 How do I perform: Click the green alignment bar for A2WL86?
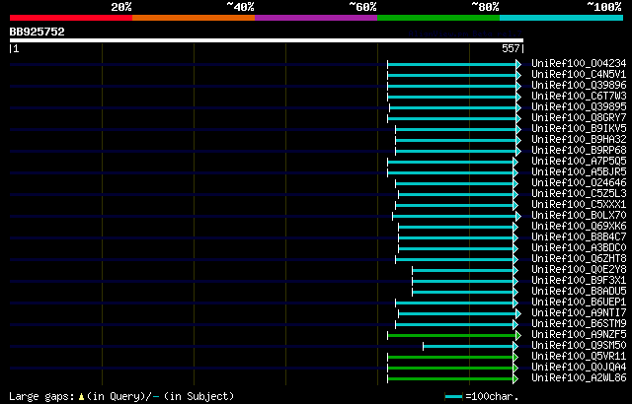(452, 378)
